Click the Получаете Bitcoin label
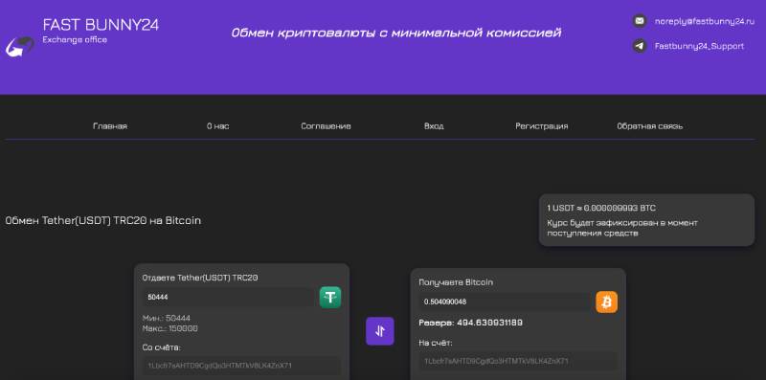This screenshot has width=766, height=380. (x=456, y=282)
